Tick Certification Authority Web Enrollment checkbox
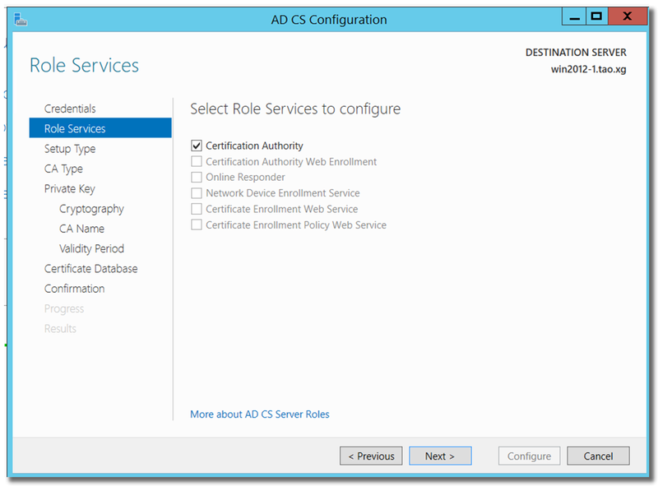 pos(197,161)
